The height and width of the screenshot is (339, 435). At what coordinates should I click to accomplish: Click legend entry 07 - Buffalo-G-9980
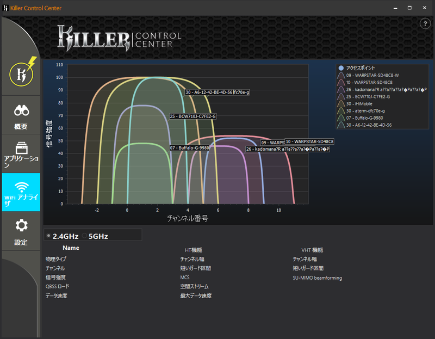(361, 118)
